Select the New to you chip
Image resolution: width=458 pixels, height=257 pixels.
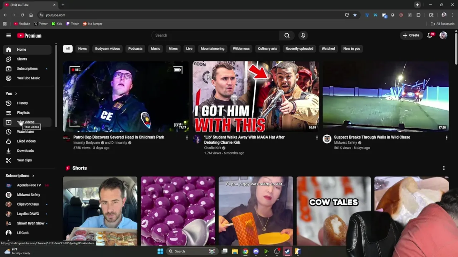pyautogui.click(x=352, y=49)
